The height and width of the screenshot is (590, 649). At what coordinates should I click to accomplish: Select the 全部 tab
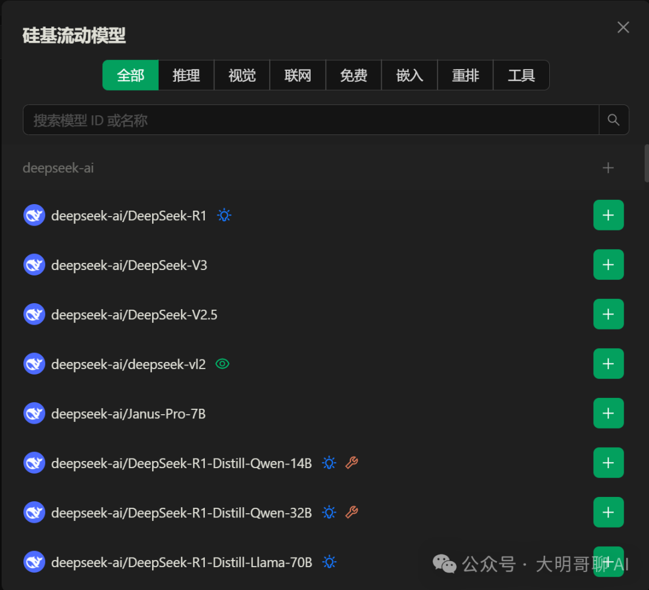(130, 75)
